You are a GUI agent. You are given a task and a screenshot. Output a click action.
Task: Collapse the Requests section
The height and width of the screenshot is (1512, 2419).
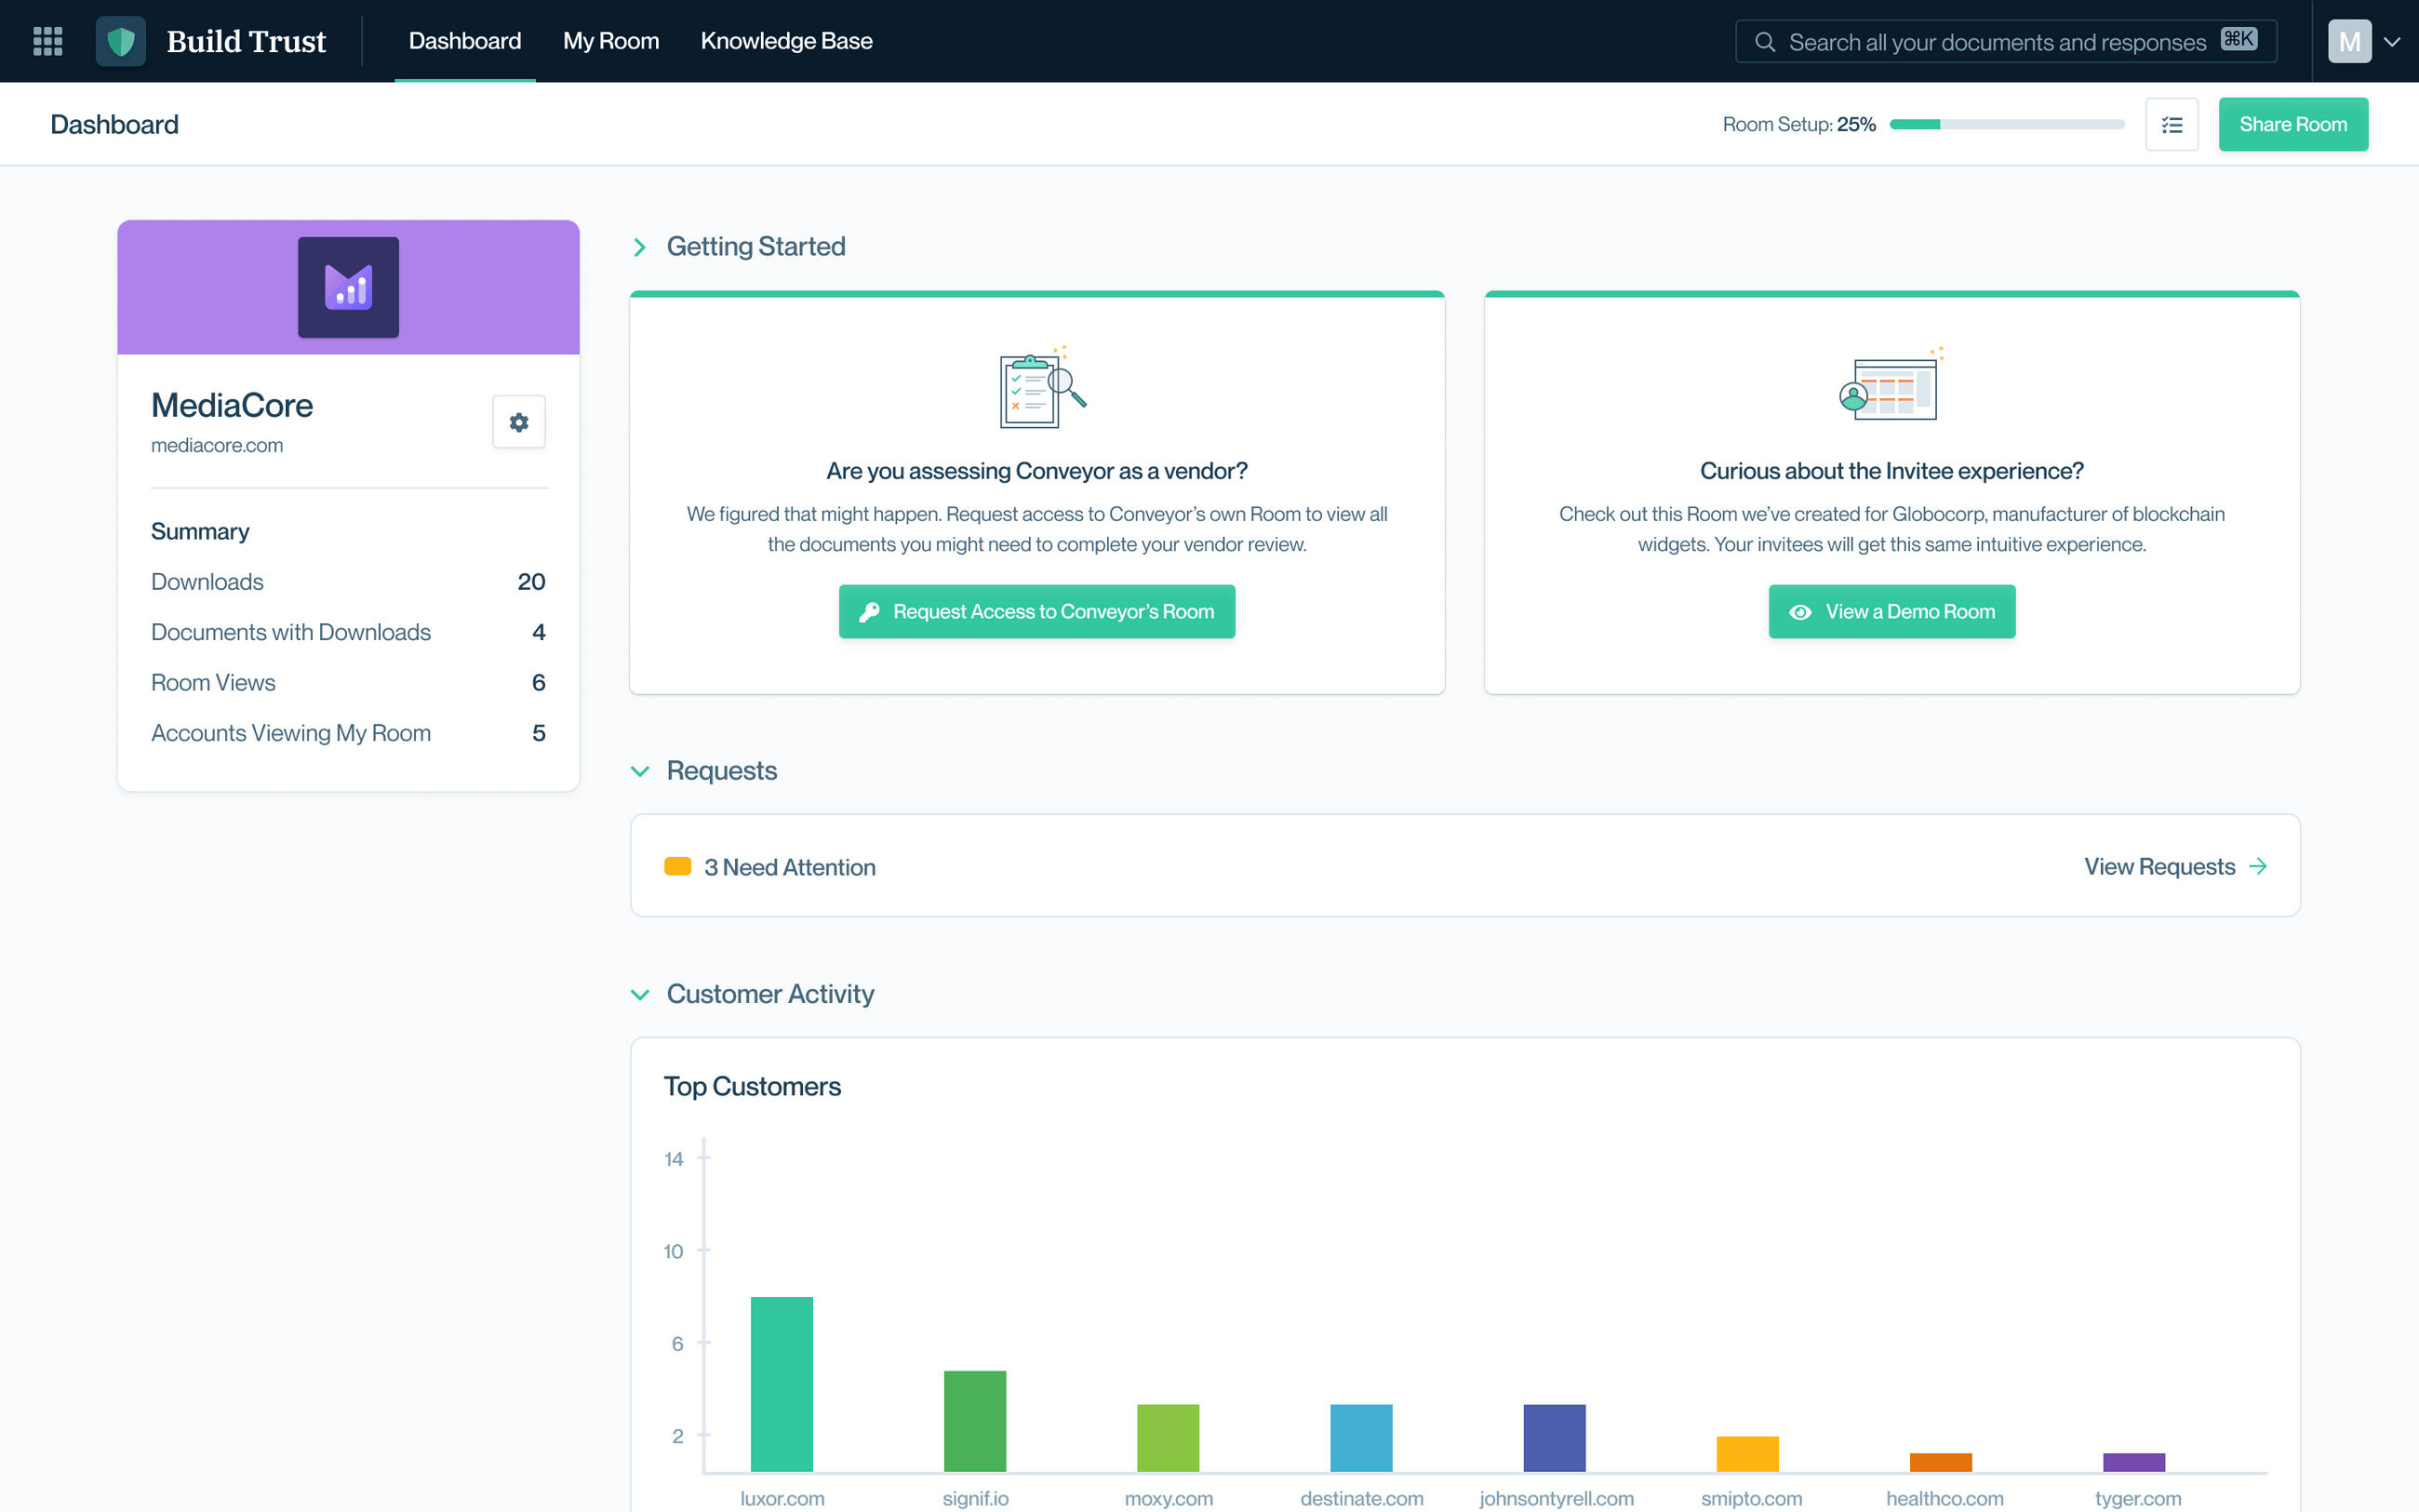pyautogui.click(x=640, y=771)
